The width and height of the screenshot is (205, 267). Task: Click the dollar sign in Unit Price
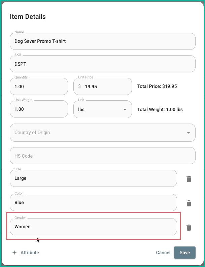point(79,87)
